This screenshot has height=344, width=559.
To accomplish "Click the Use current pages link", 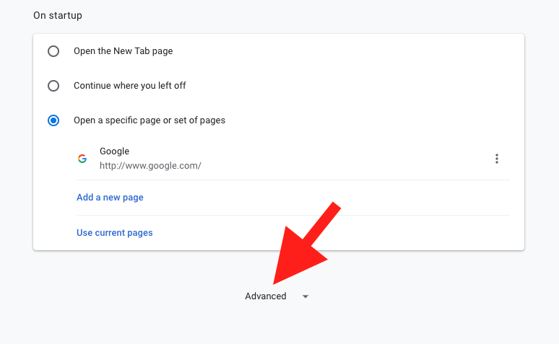I will point(114,233).
